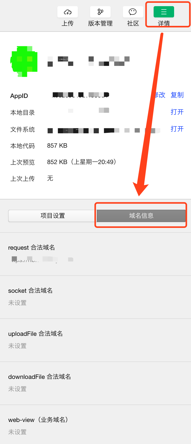Toggle the green 详情 details icon
This screenshot has width=191, height=444.
164,12
